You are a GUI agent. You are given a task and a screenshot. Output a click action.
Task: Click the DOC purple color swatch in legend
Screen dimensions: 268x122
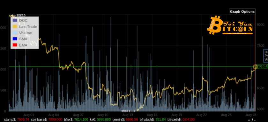click(15, 20)
